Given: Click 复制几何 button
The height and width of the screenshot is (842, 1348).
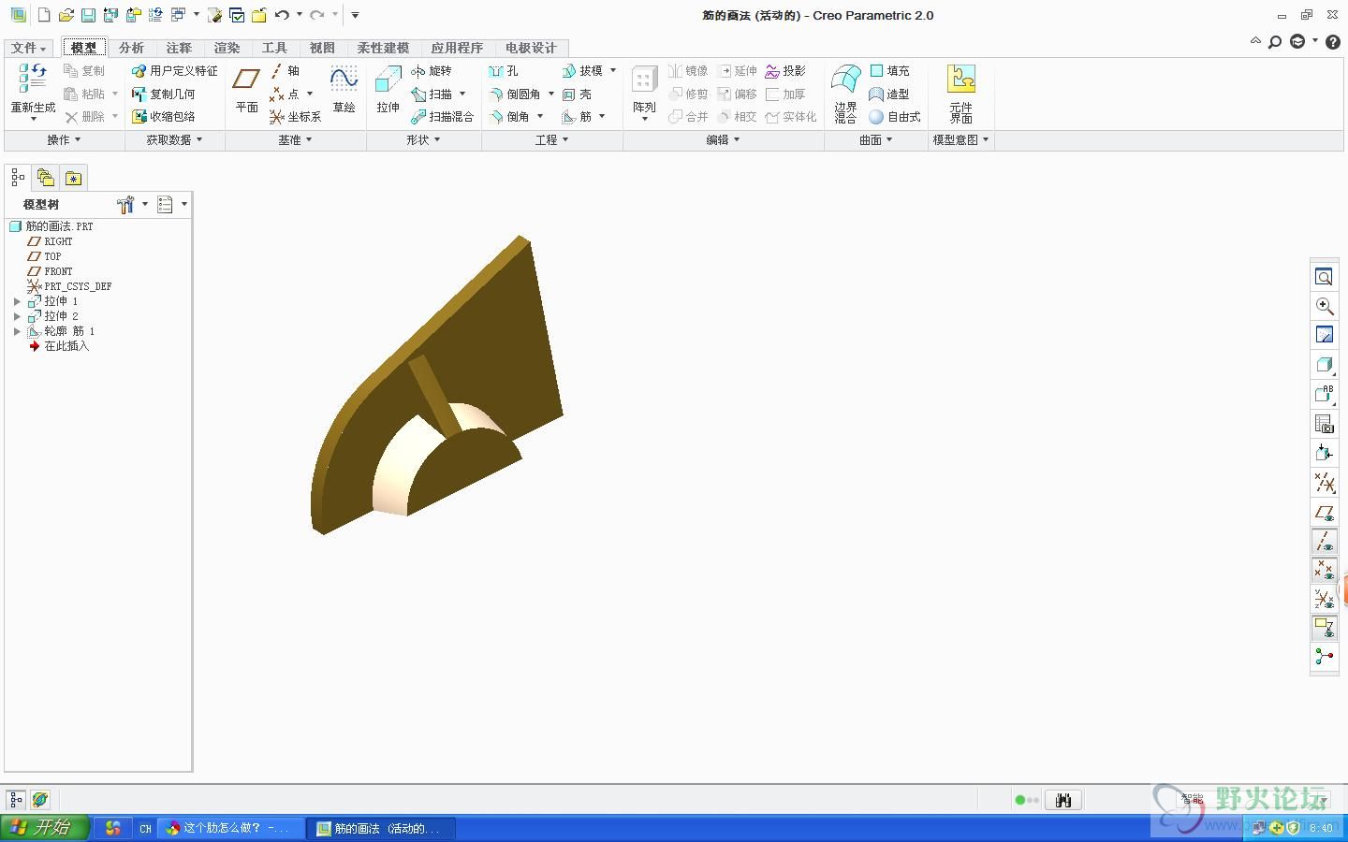Looking at the screenshot, I should click(x=163, y=94).
